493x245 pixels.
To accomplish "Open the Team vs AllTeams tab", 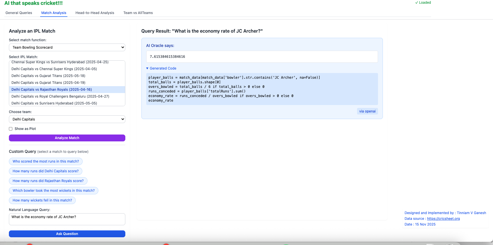I will point(138,13).
